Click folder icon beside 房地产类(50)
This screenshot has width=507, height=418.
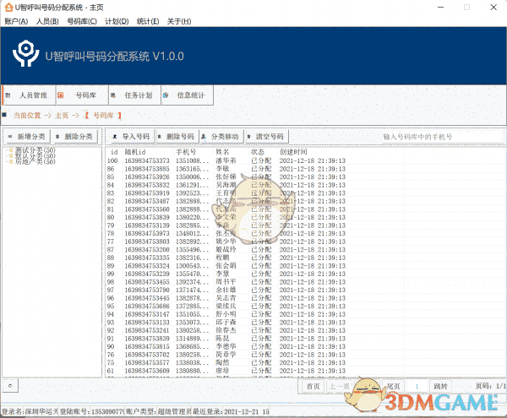click(x=11, y=161)
